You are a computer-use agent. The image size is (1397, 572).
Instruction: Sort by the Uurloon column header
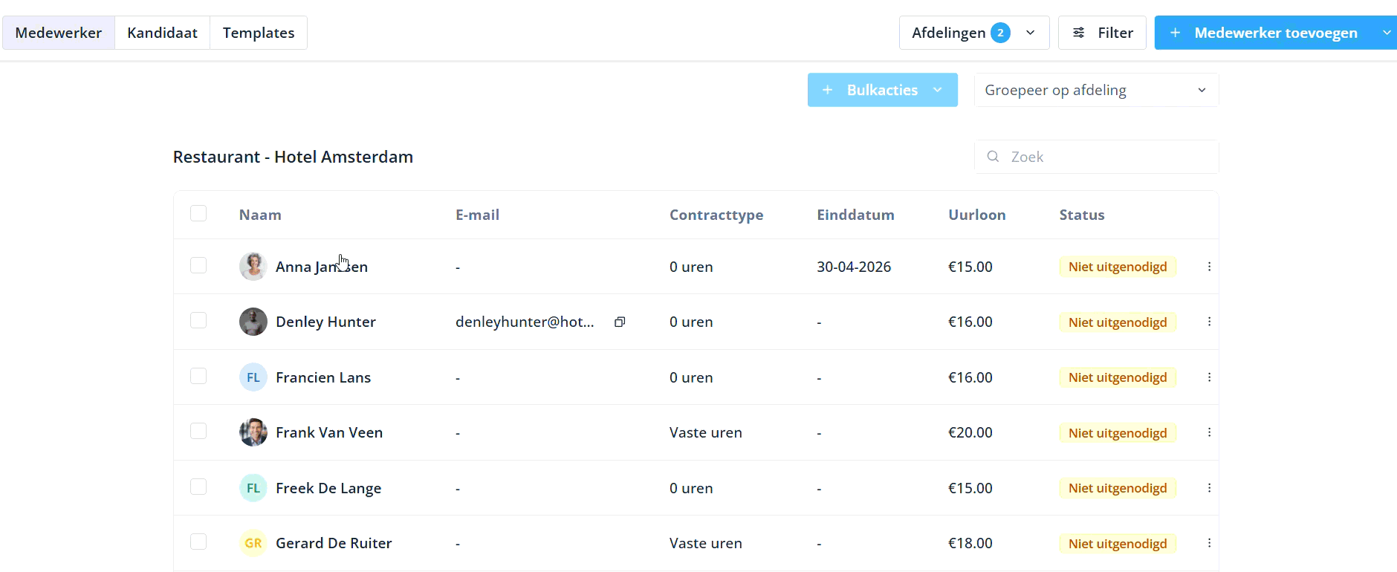tap(976, 215)
